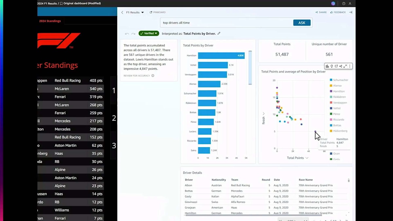Viewport: 393px width, 221px height.
Task: Click the Verstappen bar in the bar chart
Action: point(213,75)
